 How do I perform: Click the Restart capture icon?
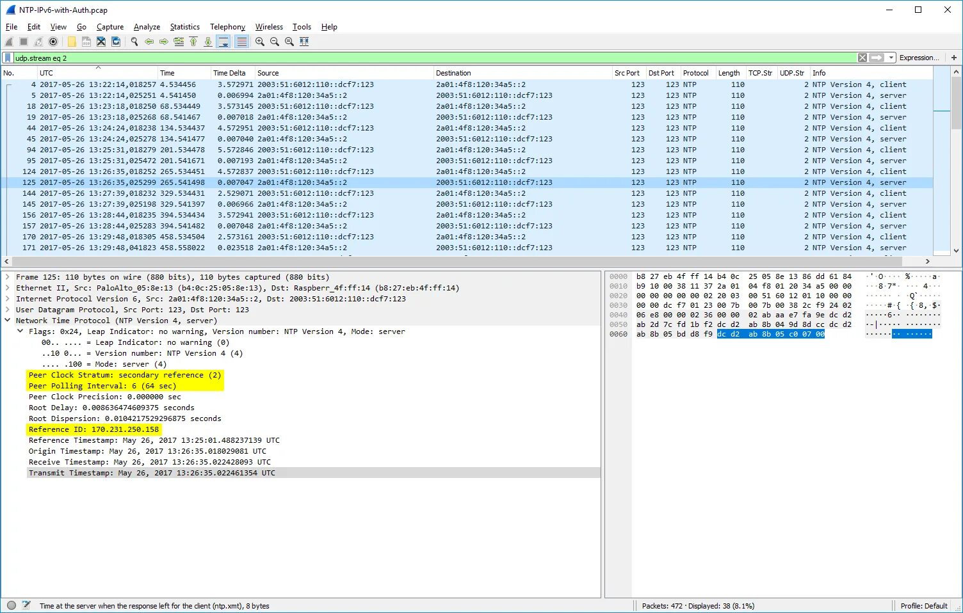pyautogui.click(x=38, y=42)
